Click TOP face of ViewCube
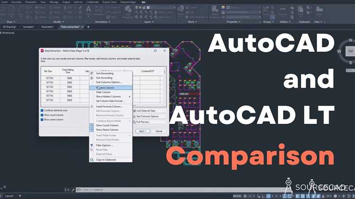355x199 pixels. click(x=350, y=51)
